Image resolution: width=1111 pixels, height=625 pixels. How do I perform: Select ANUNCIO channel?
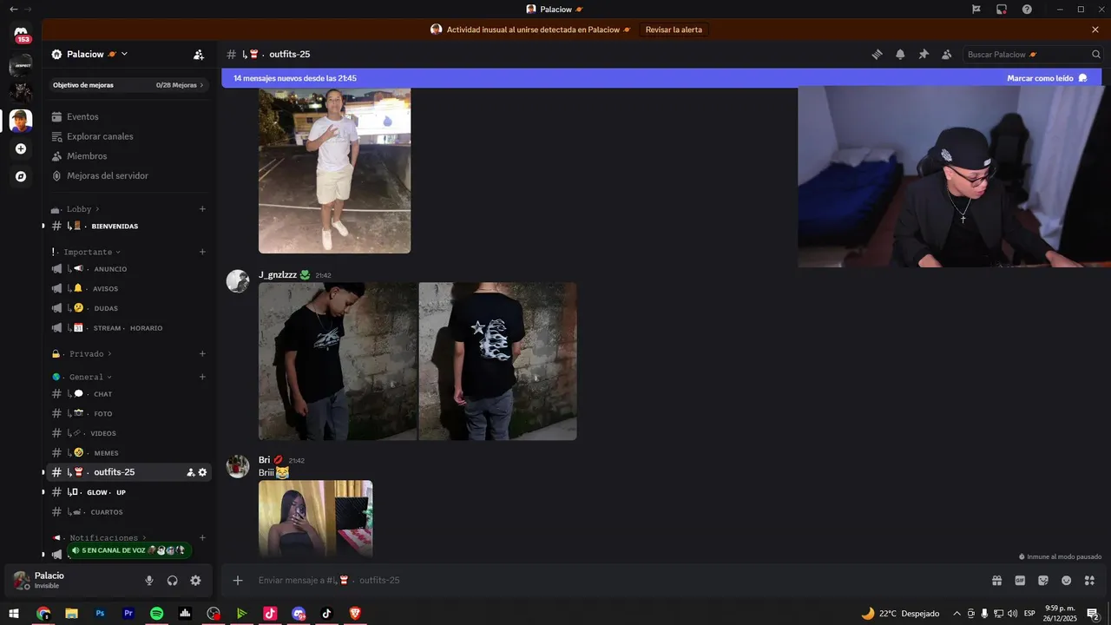point(128,269)
